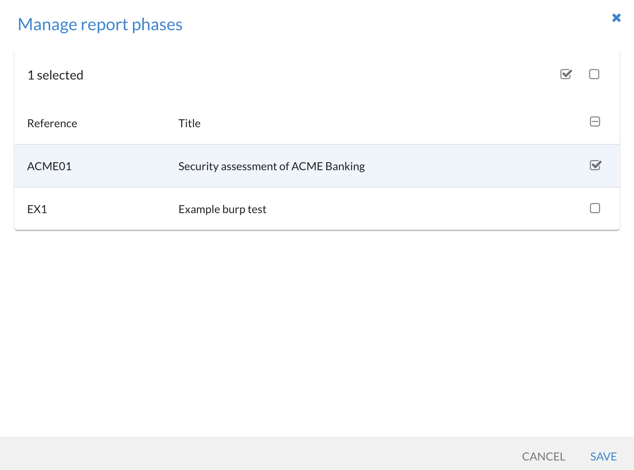Viewport: 634px width, 470px height.
Task: Toggle the header indeterminate checkbox
Action: [x=595, y=122]
